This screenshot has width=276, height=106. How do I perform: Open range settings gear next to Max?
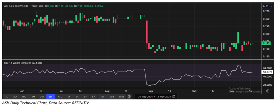[129, 97]
